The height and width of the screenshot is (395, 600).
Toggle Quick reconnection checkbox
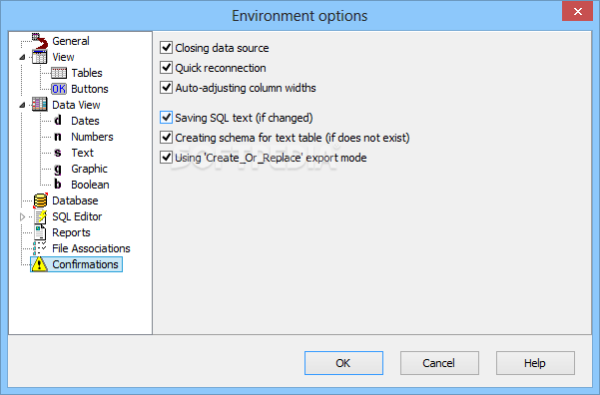[166, 67]
